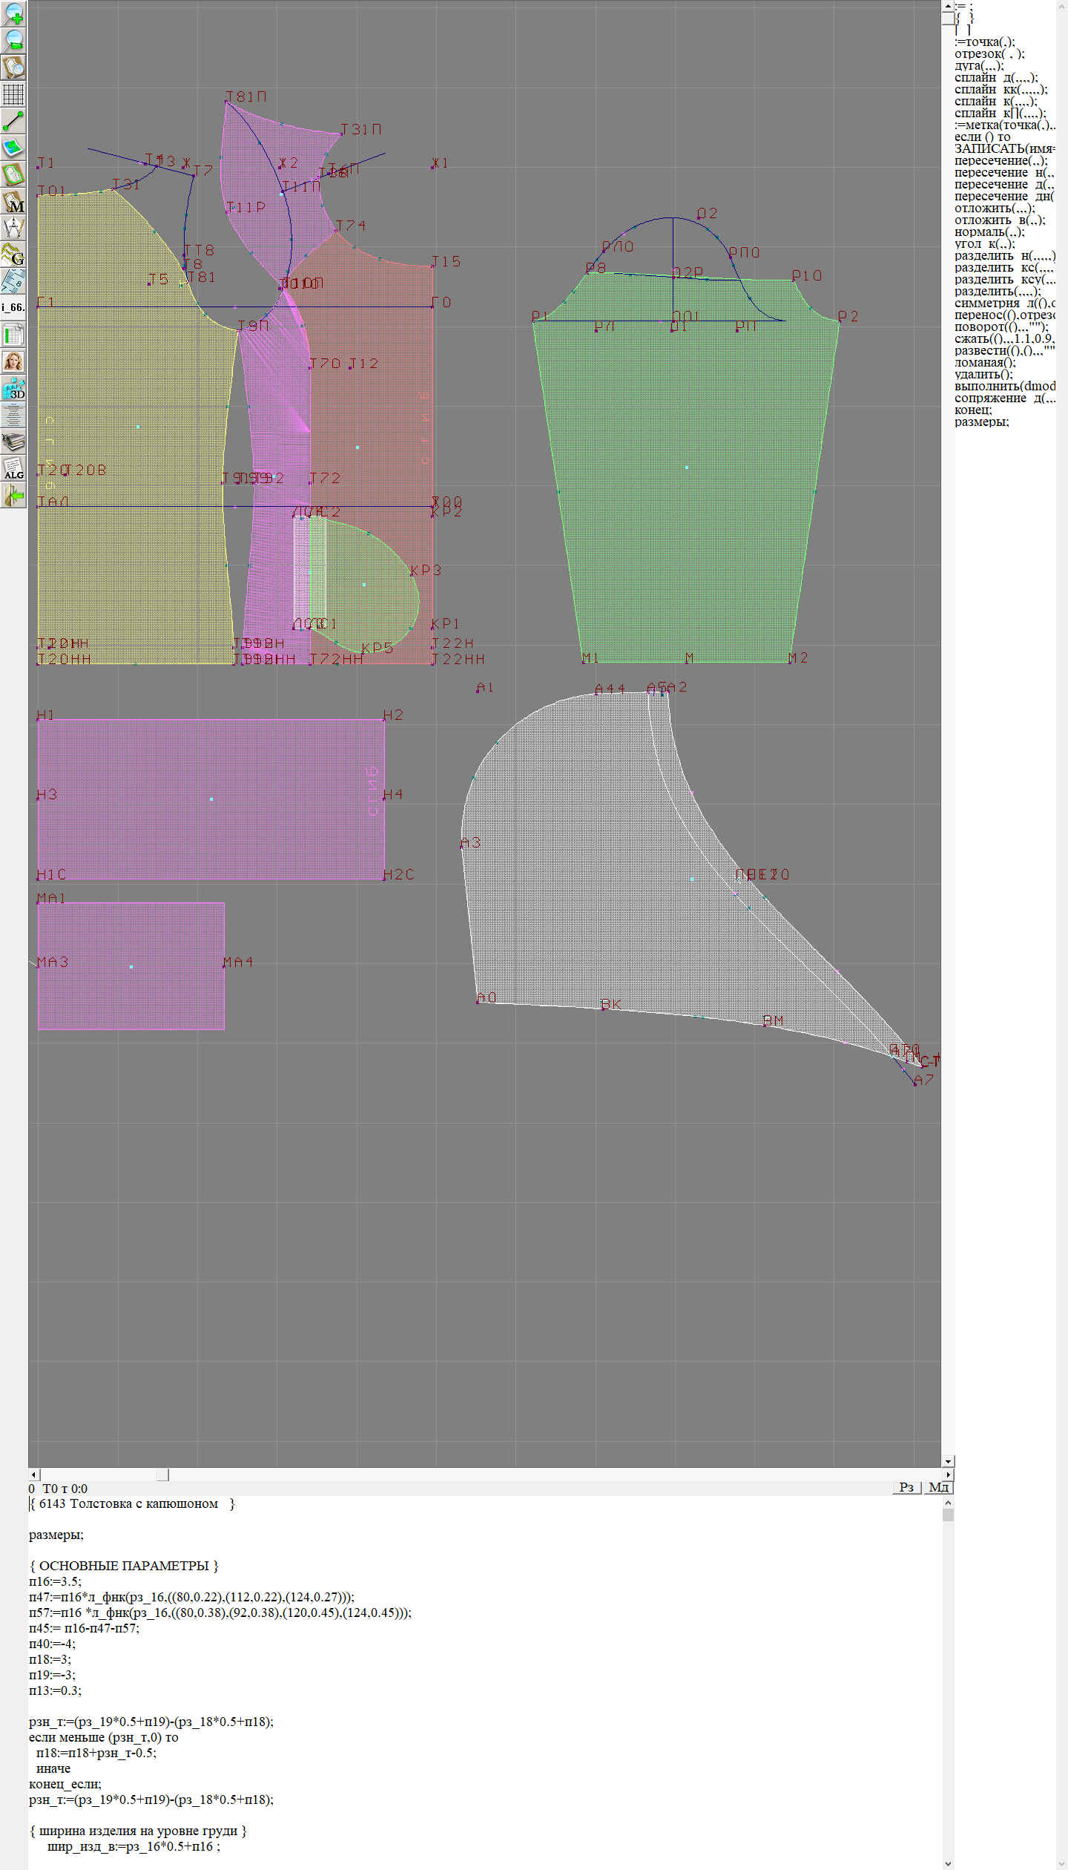Click the horizontal scrollbar left arrow
Screen dimensions: 1068x1870
(33, 1474)
